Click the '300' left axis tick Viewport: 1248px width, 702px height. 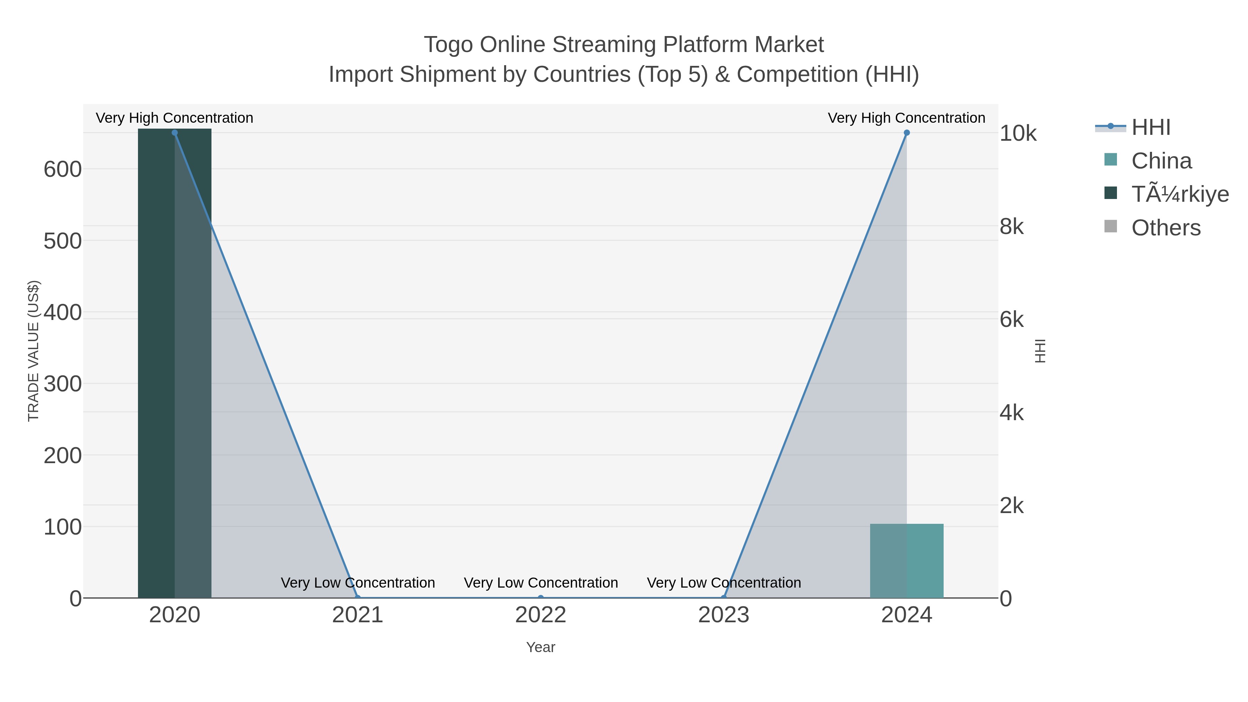(62, 384)
